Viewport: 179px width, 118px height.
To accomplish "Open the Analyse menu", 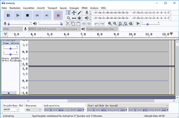I will 94,8.
